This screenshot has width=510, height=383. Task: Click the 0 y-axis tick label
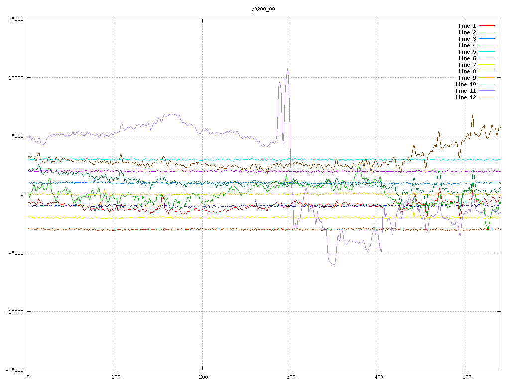click(22, 194)
